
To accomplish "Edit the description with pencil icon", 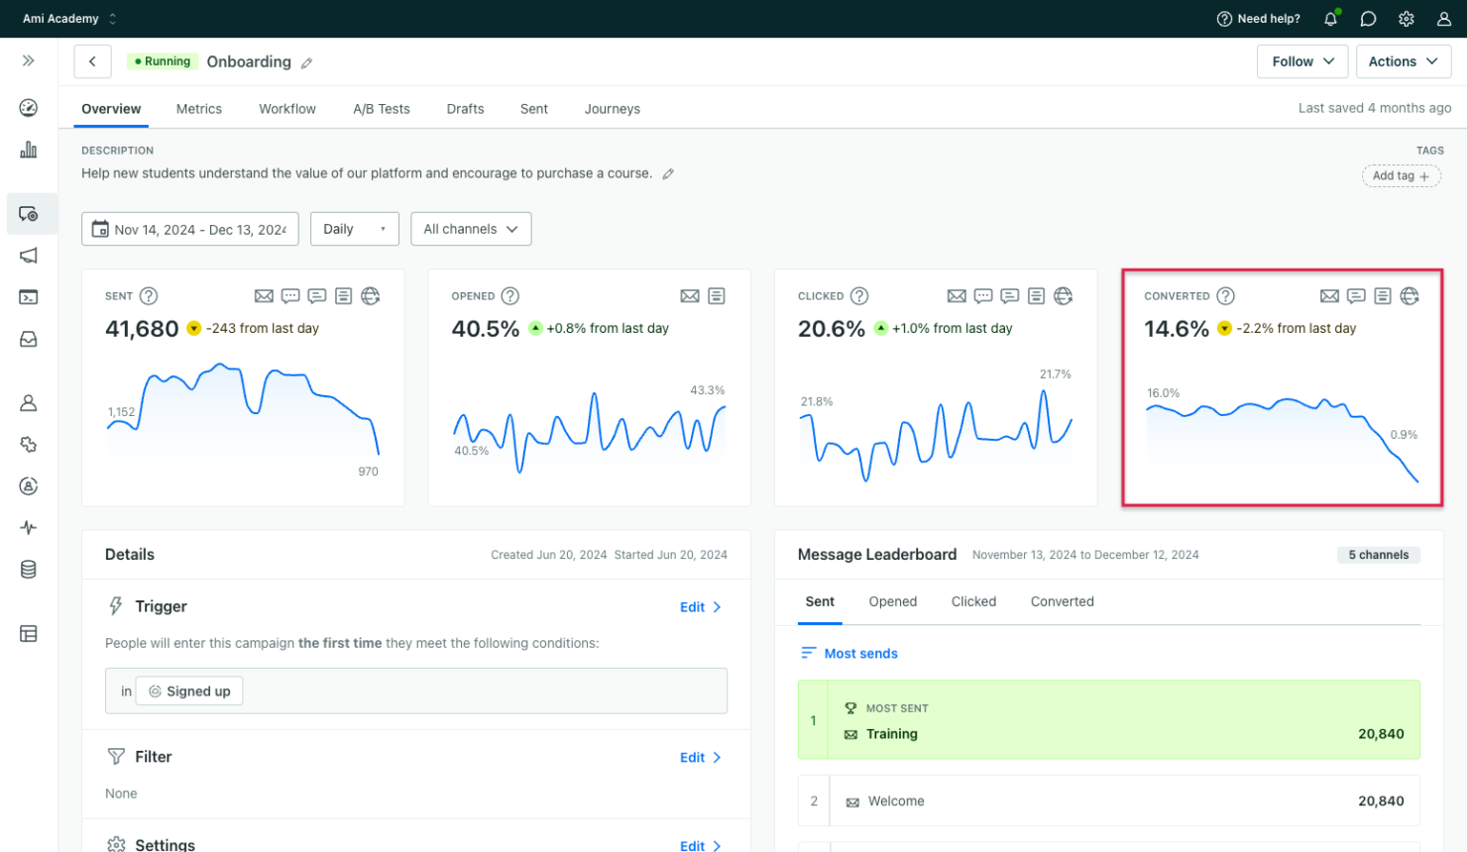I will (x=668, y=173).
